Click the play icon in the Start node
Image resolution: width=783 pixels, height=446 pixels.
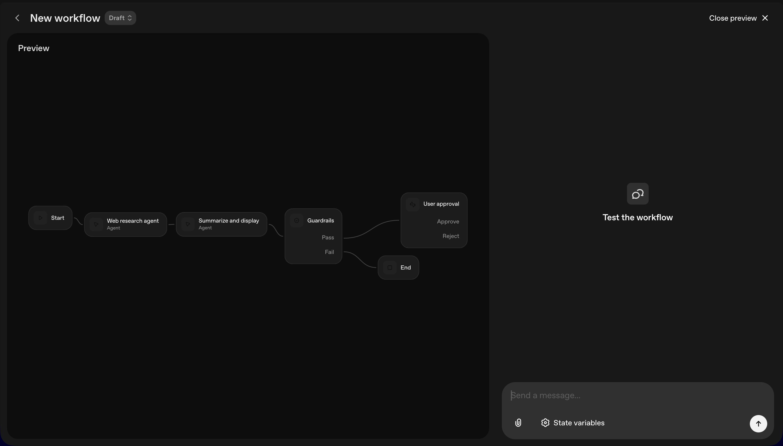coord(41,218)
